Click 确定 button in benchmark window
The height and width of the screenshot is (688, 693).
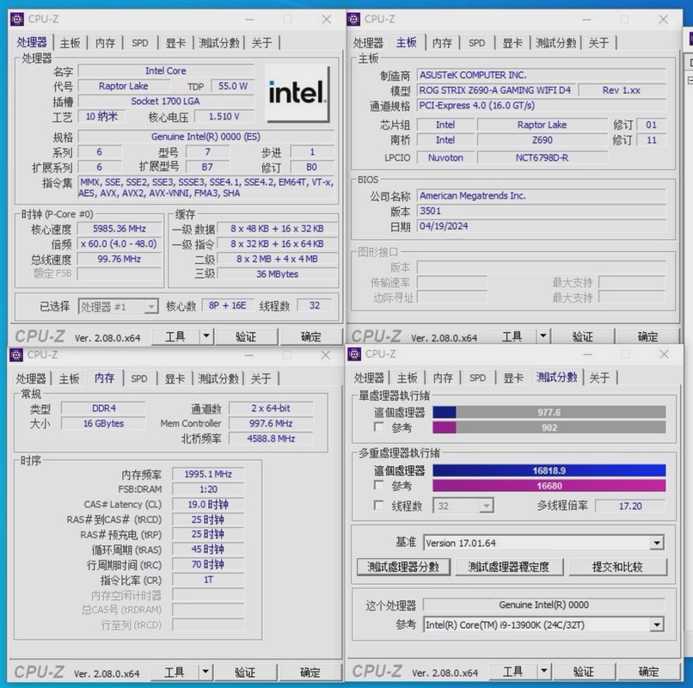tap(648, 672)
